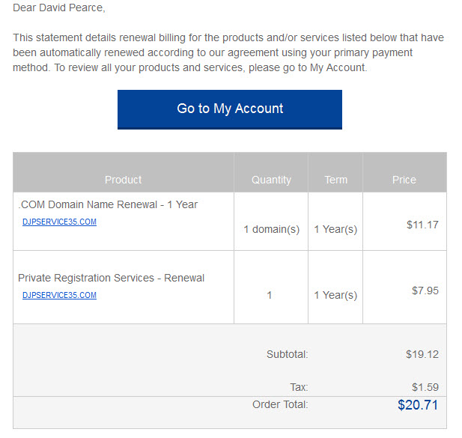
Task: Select the .COM Domain Name Renewal text
Action: point(108,204)
